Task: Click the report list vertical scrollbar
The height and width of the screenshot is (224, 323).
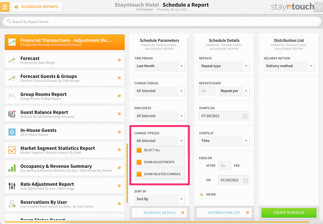Action: [127, 173]
